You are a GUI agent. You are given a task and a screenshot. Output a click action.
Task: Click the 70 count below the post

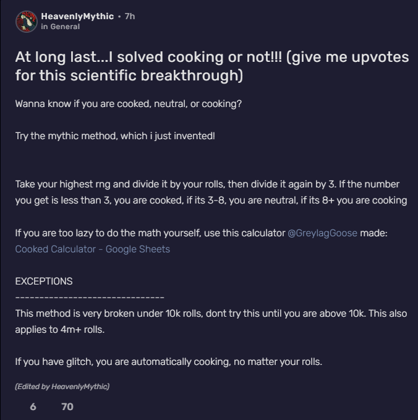[x=67, y=406]
